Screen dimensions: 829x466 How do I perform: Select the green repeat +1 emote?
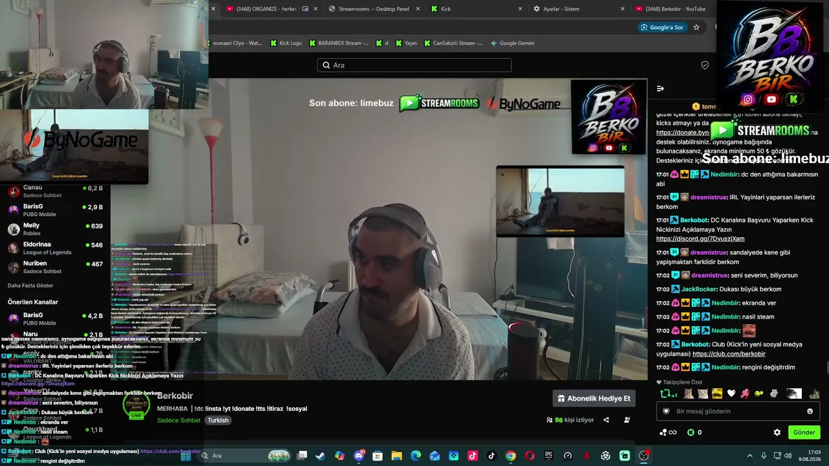coord(668,394)
